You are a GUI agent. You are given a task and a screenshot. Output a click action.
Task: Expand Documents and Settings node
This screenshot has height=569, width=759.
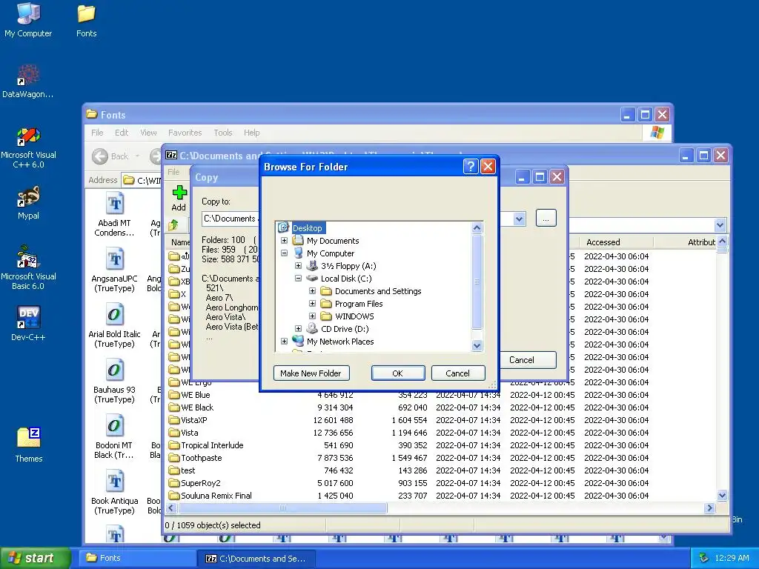(x=312, y=290)
